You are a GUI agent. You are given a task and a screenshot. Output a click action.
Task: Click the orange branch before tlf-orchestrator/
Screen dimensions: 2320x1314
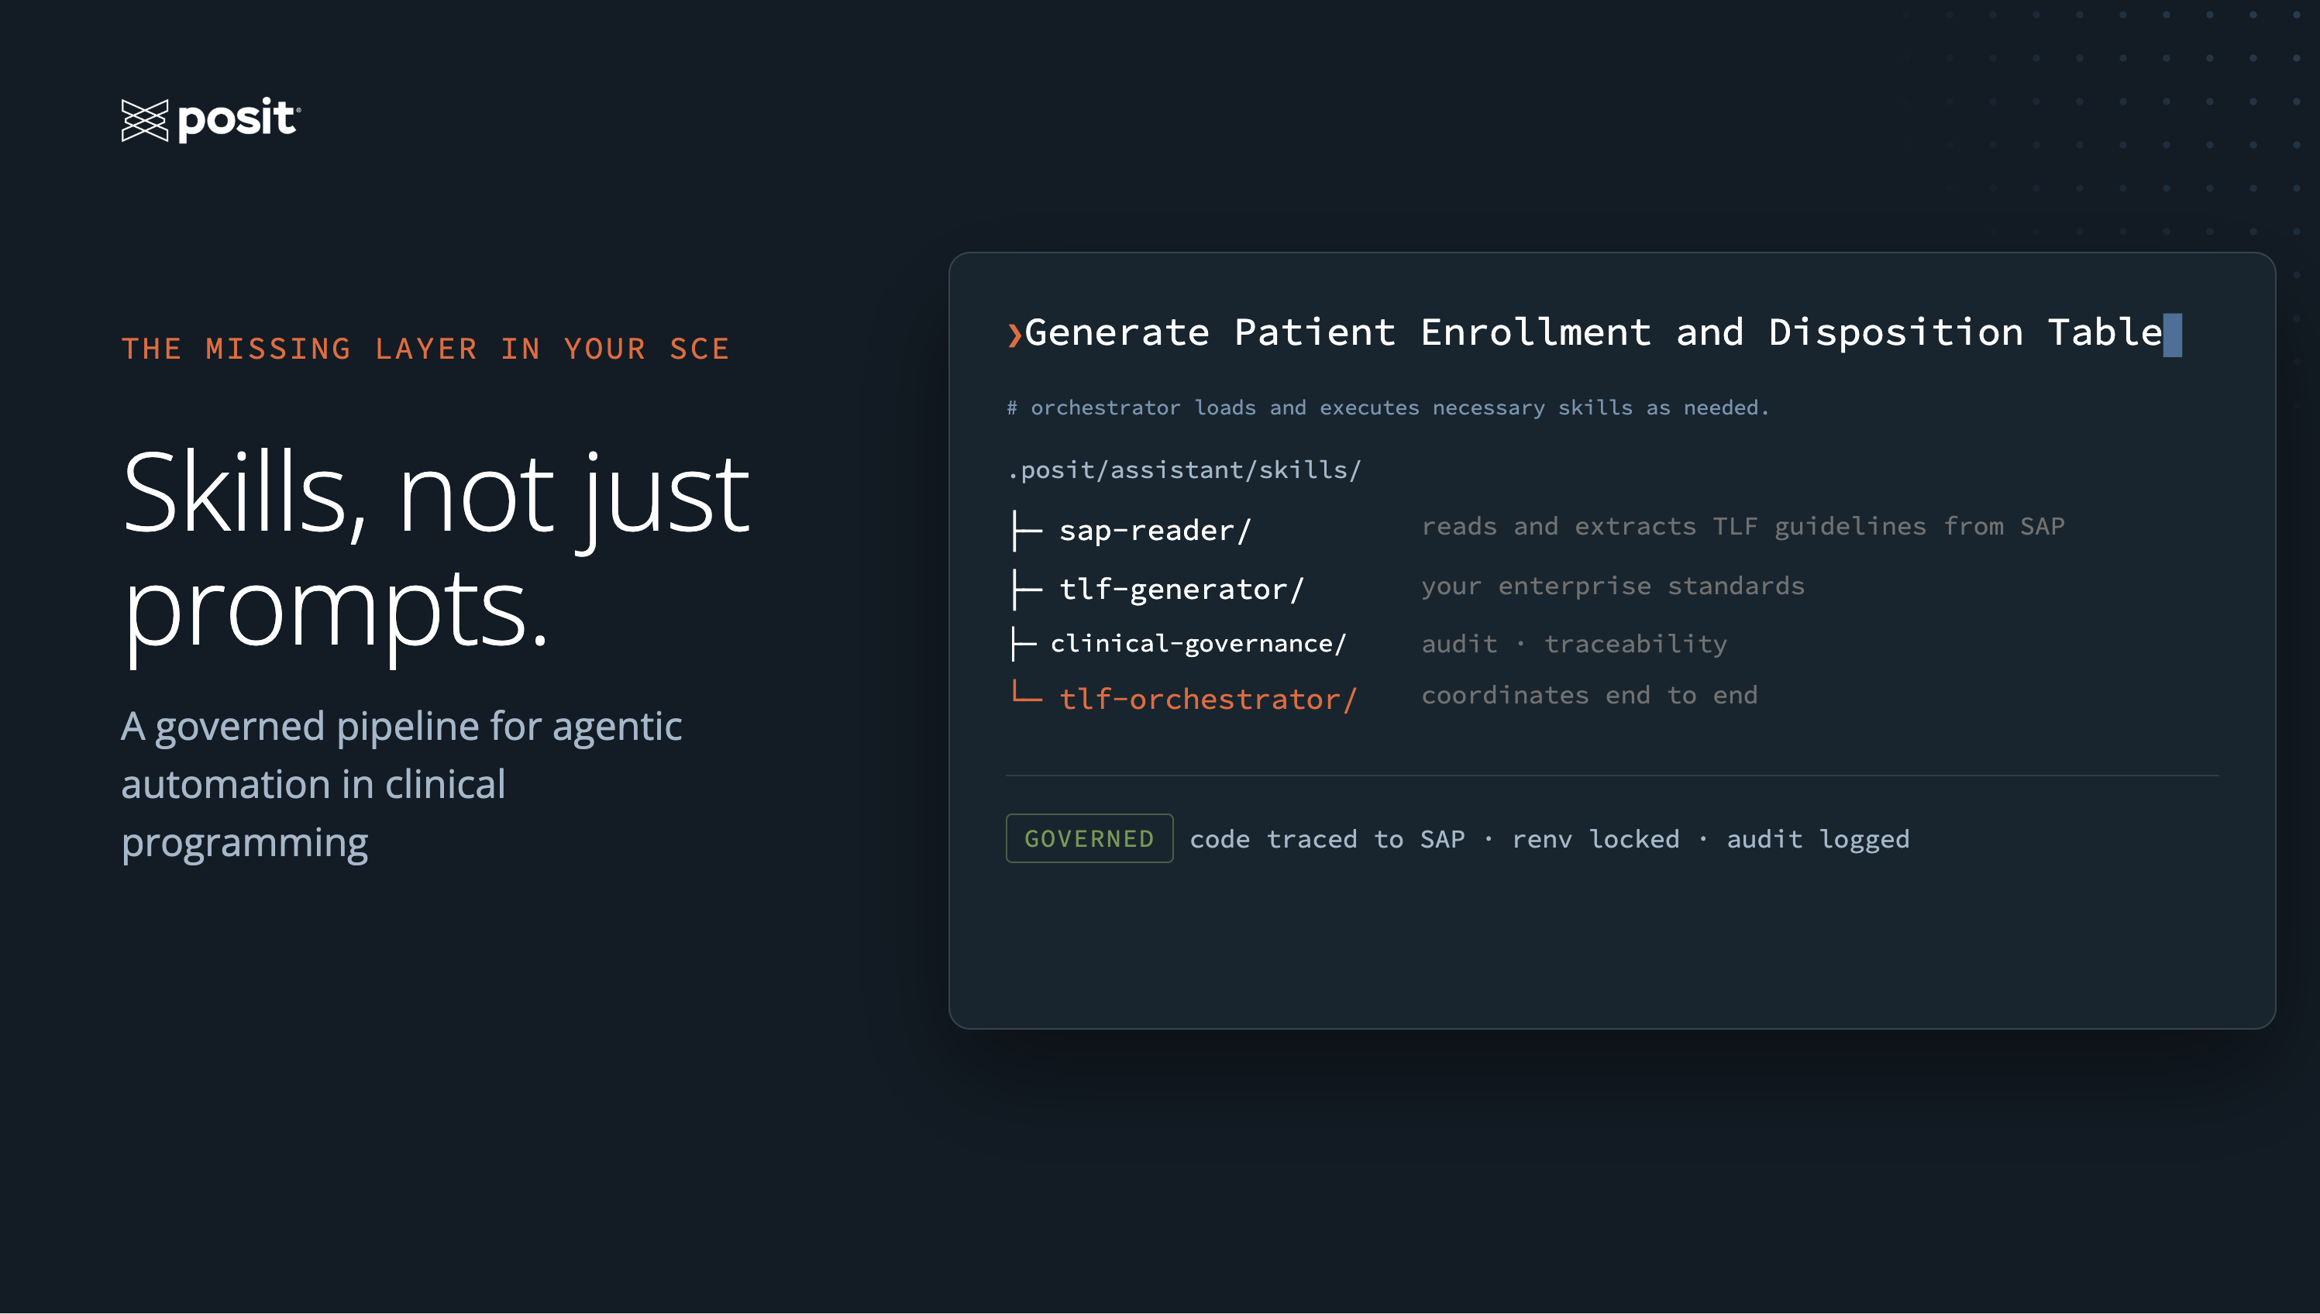coord(1026,693)
